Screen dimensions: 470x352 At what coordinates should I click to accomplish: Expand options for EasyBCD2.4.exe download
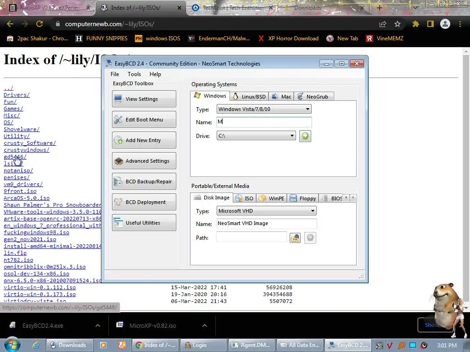(98, 325)
